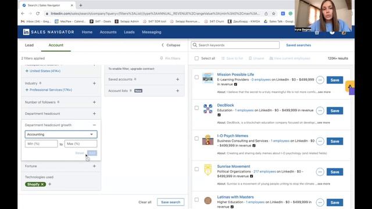
Task: Open the MacPaw Calendar bookmark
Action: 70,21
